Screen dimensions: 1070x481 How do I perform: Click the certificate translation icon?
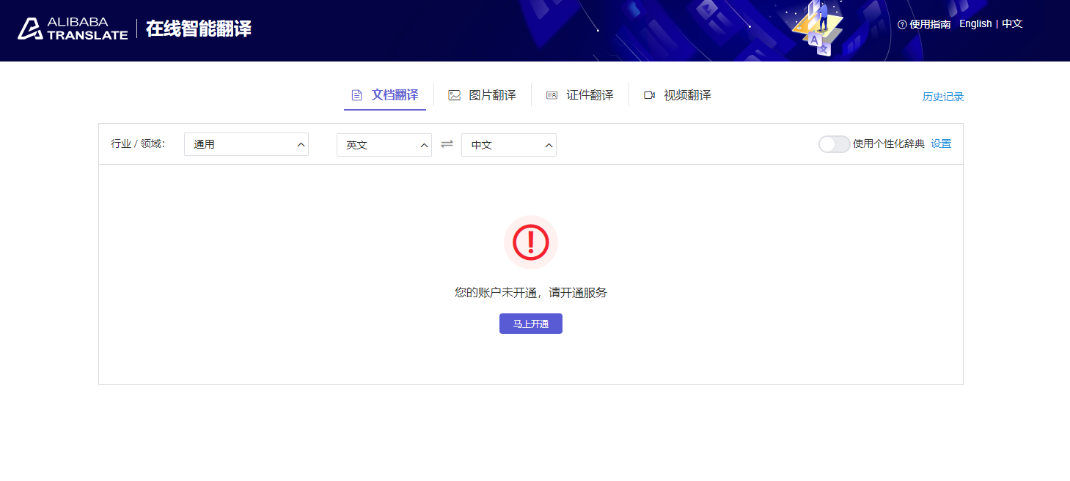tap(552, 94)
